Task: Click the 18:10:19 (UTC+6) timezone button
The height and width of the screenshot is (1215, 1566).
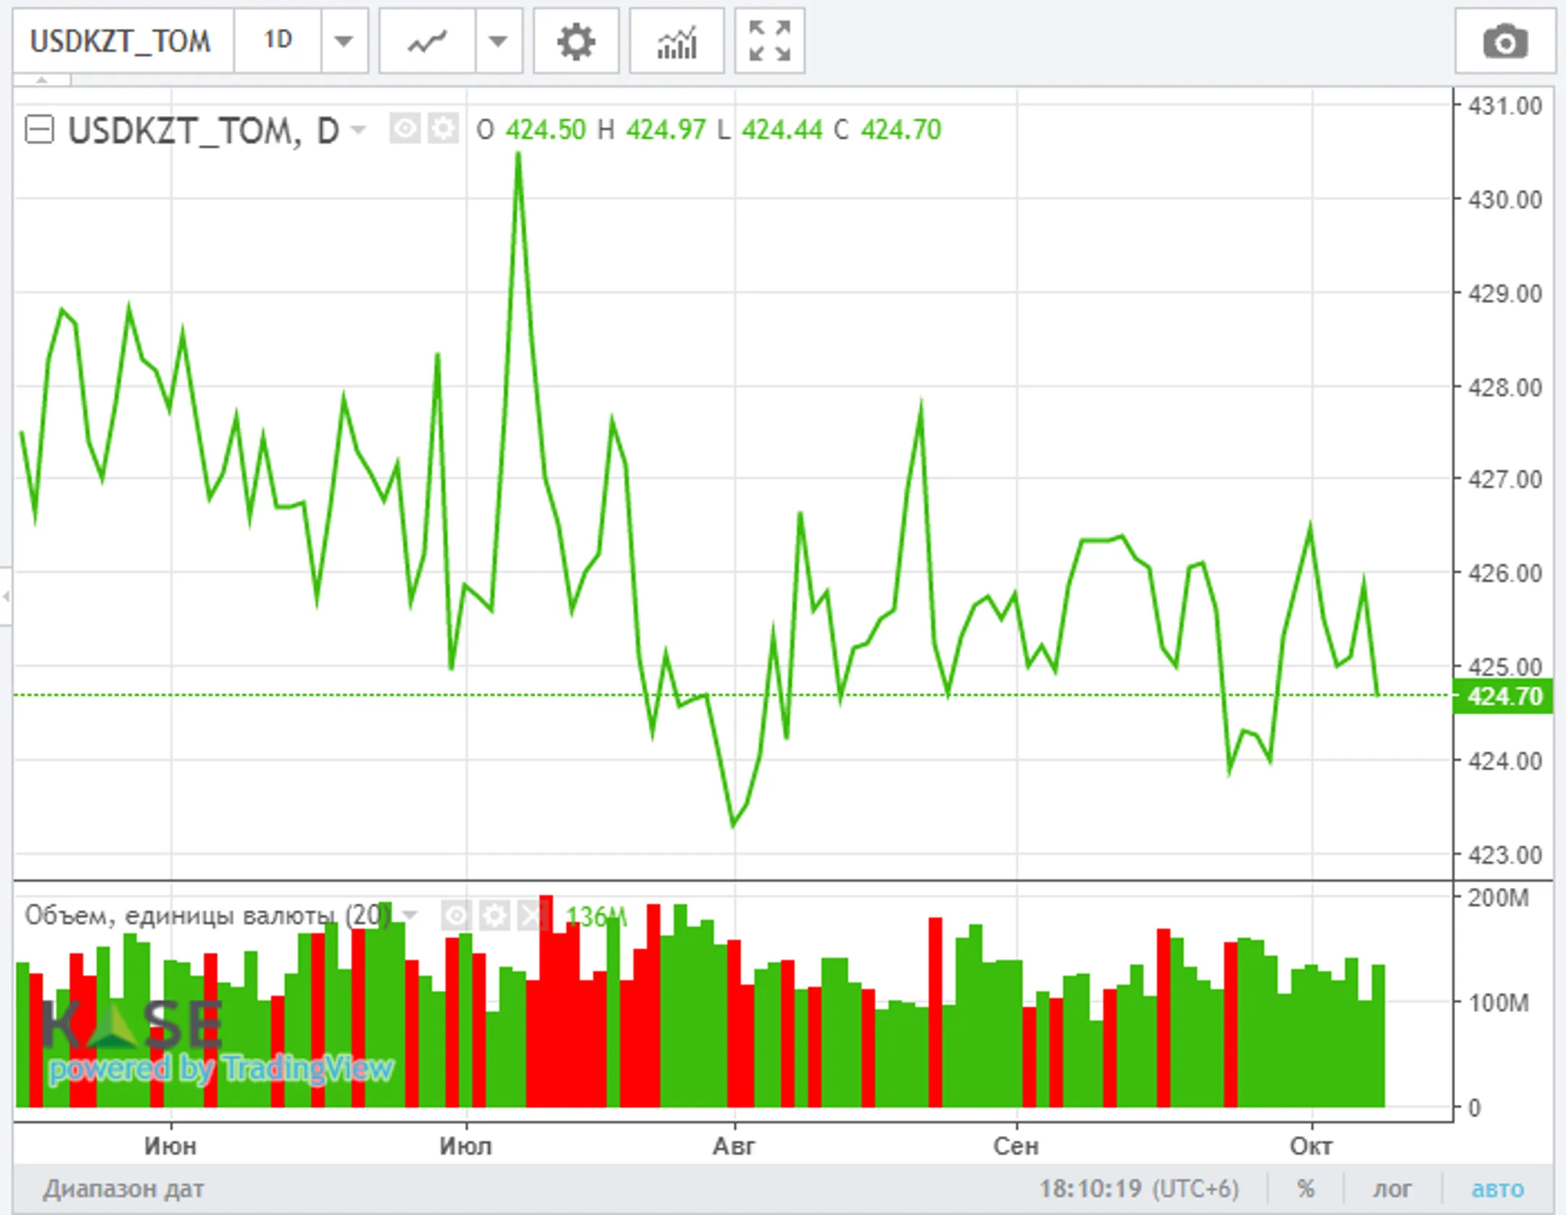Action: [1139, 1189]
